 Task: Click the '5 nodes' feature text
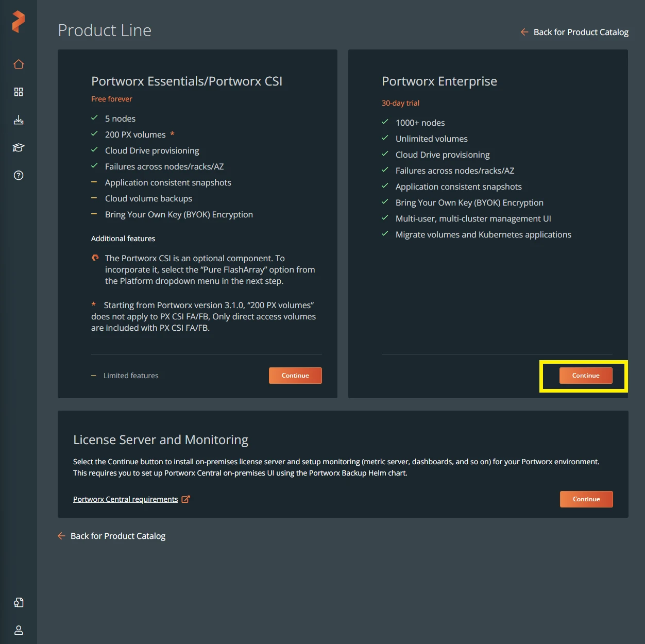tap(120, 118)
